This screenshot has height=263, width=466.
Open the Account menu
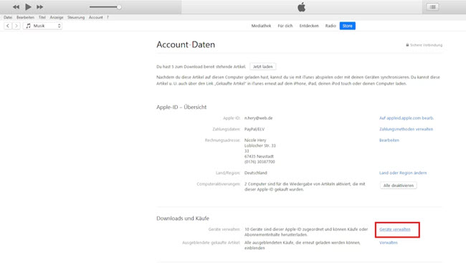95,17
